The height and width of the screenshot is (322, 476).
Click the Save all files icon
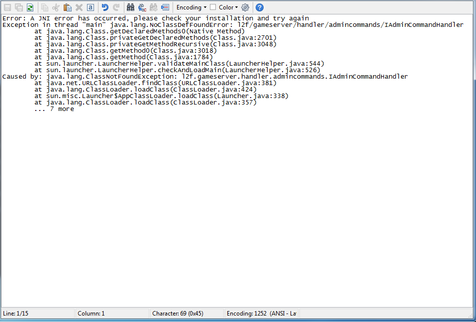coord(19,7)
